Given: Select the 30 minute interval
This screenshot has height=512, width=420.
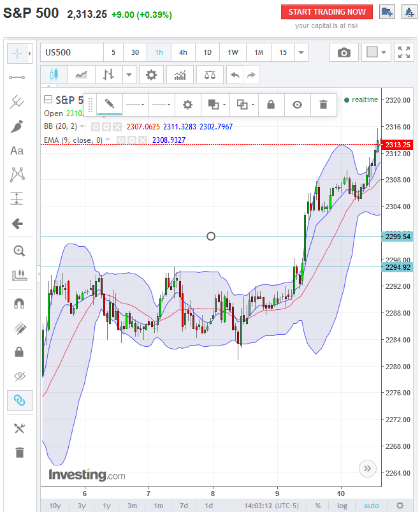Looking at the screenshot, I should pos(135,52).
